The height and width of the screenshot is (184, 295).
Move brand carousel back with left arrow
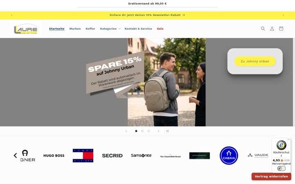coord(16,155)
